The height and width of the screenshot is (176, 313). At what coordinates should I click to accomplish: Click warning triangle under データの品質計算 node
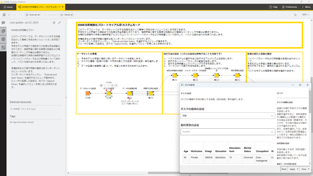coord(130,98)
